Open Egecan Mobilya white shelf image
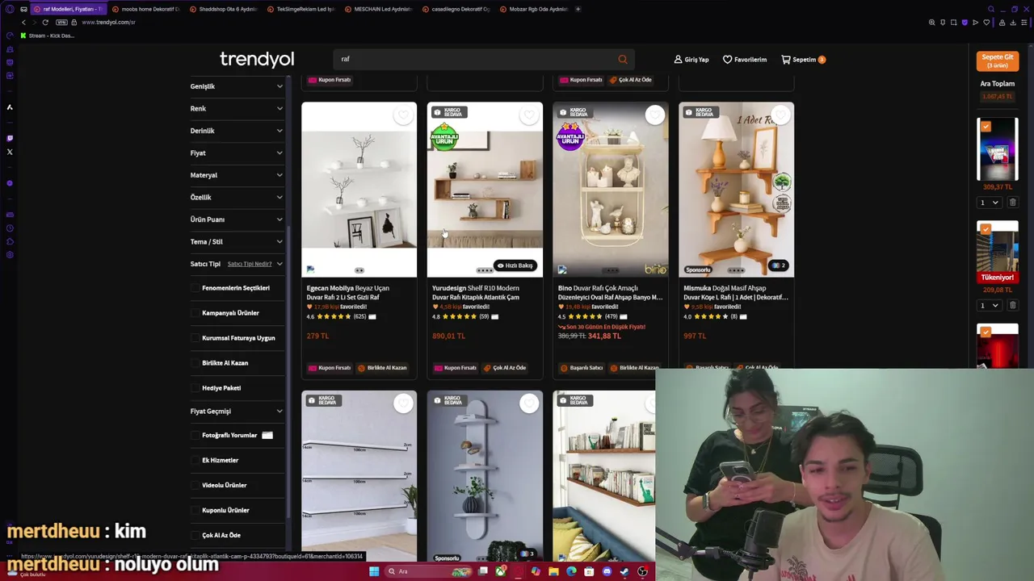This screenshot has width=1034, height=581. [359, 190]
